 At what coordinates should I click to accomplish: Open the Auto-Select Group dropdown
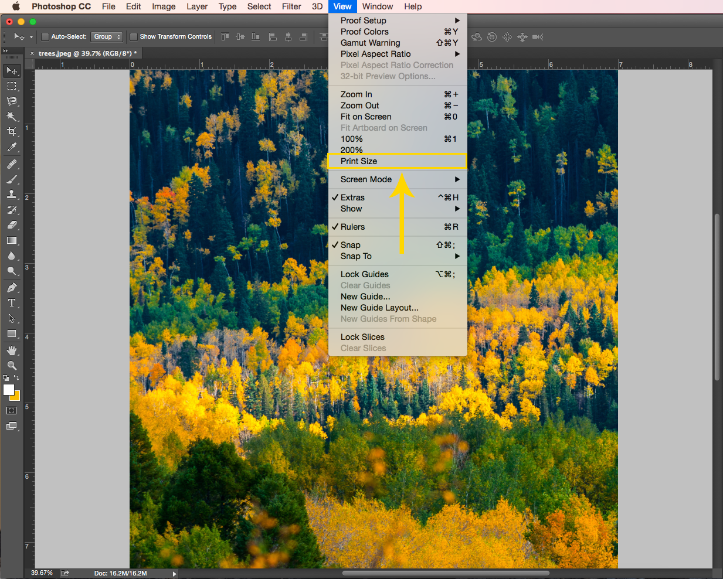[x=107, y=37]
